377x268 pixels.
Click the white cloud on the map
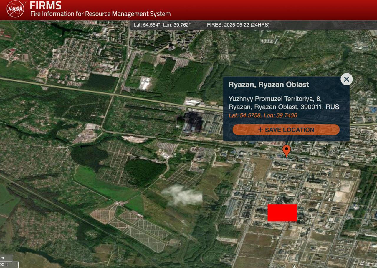(x=182, y=195)
